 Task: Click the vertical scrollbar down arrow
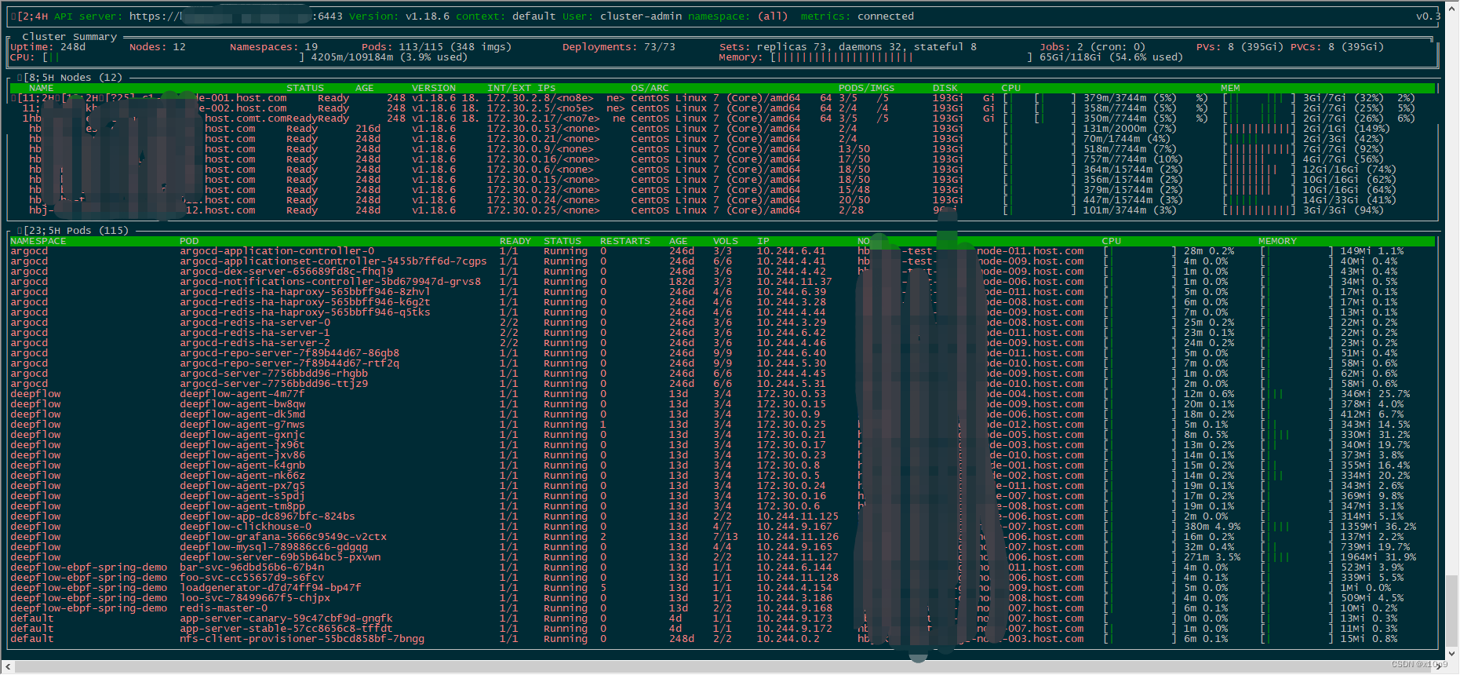pos(1452,653)
